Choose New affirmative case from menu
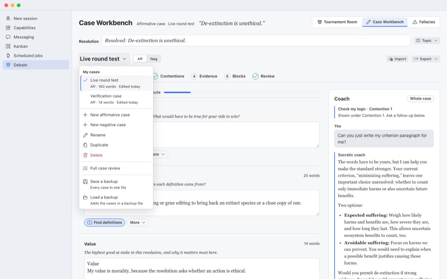The image size is (447, 279). pyautogui.click(x=116, y=115)
